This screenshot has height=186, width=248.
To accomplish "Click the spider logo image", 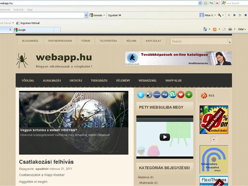I will click(22, 60).
